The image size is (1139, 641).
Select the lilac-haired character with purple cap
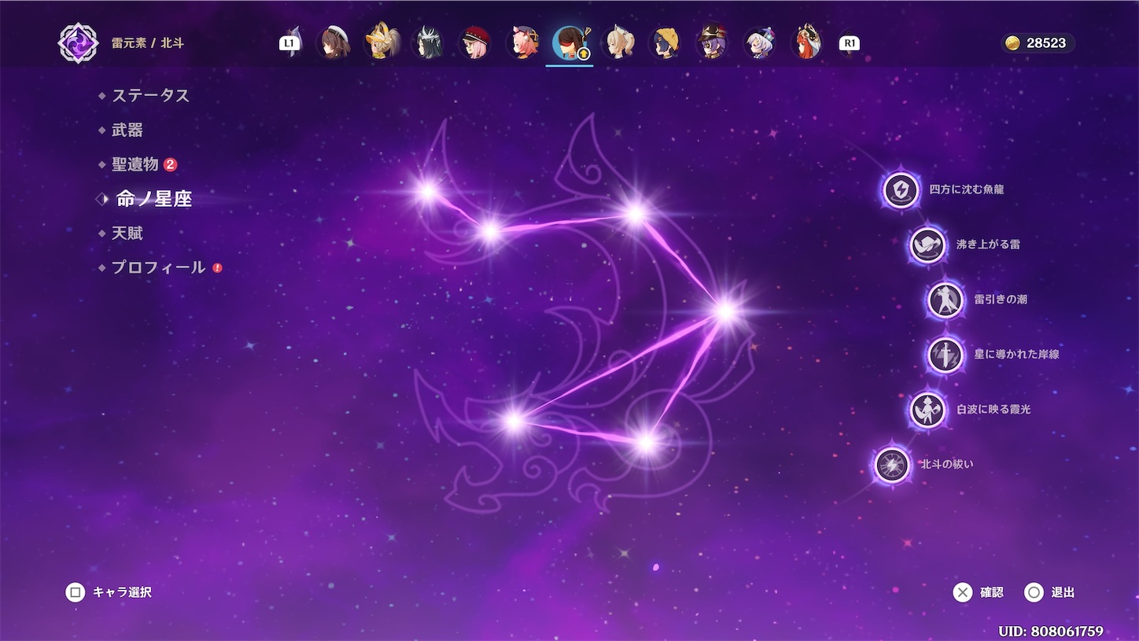point(759,42)
